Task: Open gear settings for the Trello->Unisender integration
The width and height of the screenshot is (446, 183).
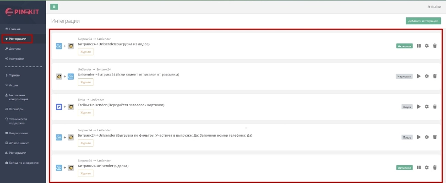Action: click(x=427, y=107)
